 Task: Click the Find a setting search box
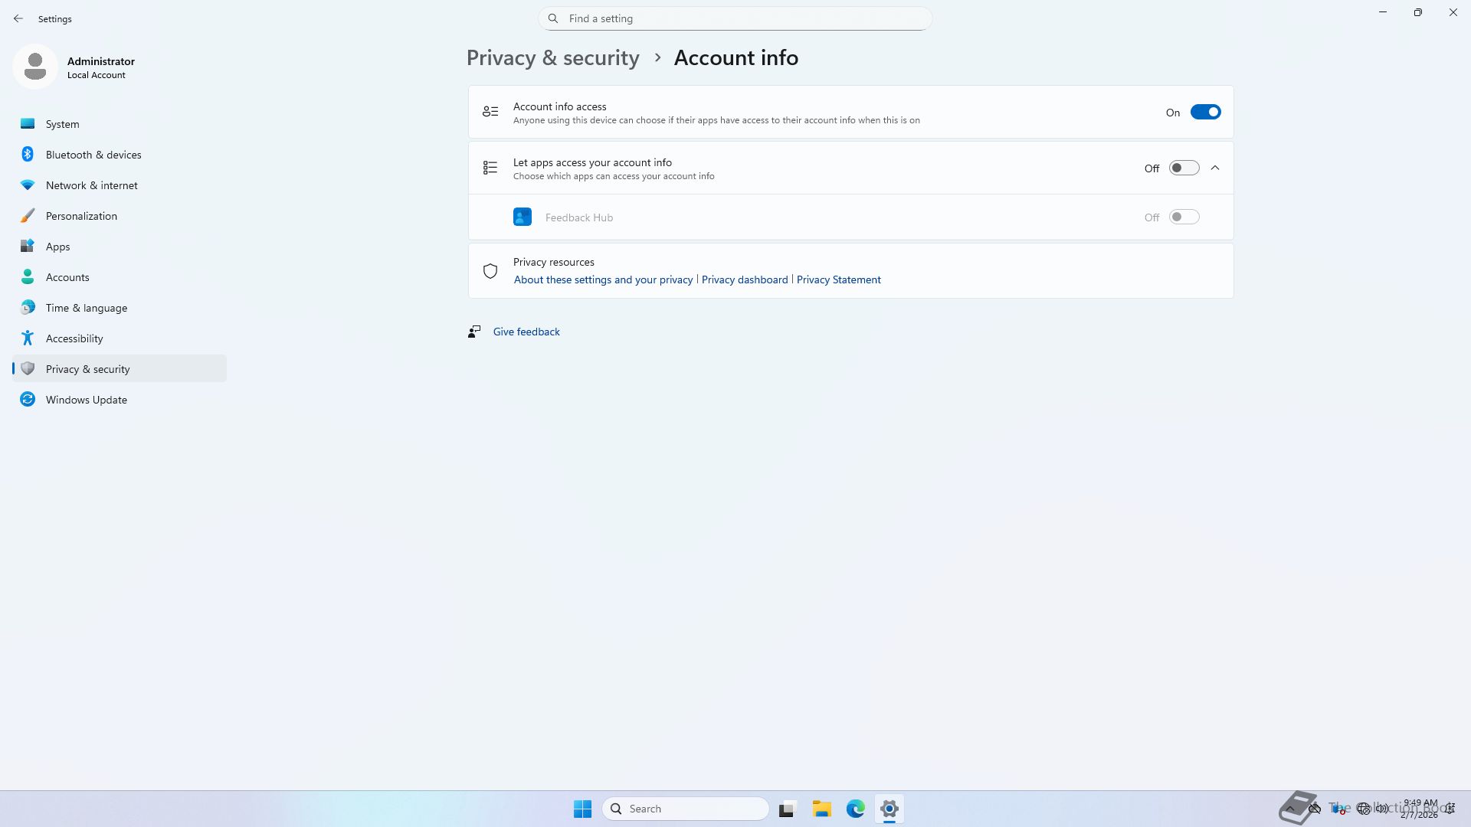click(x=735, y=18)
